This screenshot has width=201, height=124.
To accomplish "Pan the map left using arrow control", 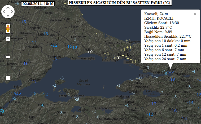I will click(4, 12).
